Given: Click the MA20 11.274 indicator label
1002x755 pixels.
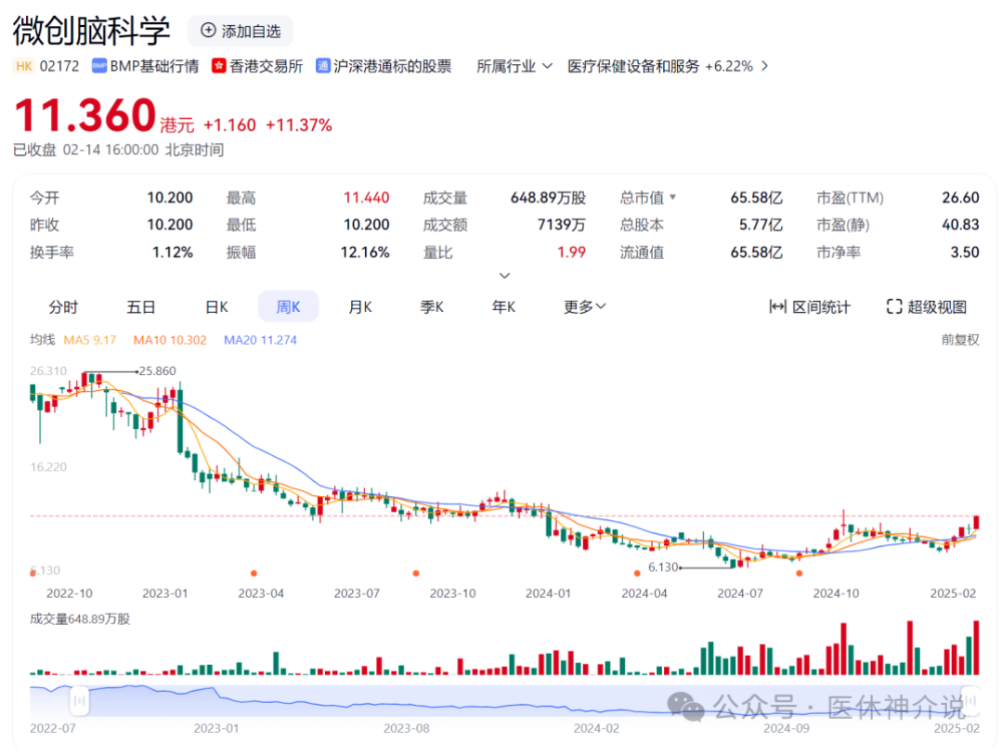Looking at the screenshot, I should coord(260,340).
